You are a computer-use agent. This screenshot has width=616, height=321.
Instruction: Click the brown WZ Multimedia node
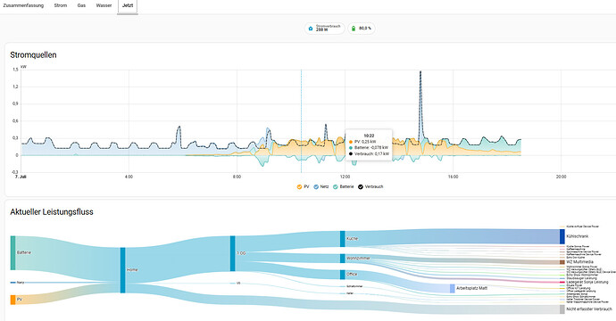point(562,262)
